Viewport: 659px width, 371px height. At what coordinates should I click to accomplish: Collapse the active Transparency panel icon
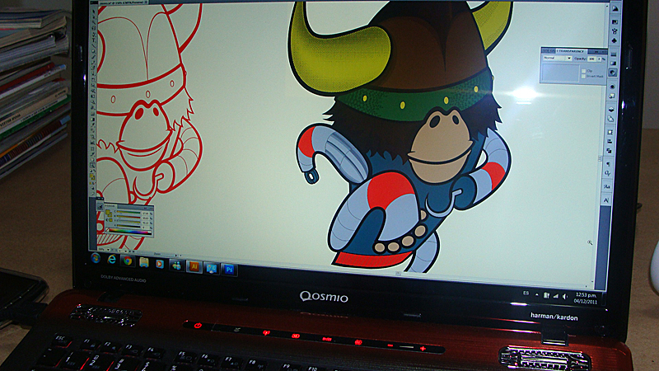(613, 73)
